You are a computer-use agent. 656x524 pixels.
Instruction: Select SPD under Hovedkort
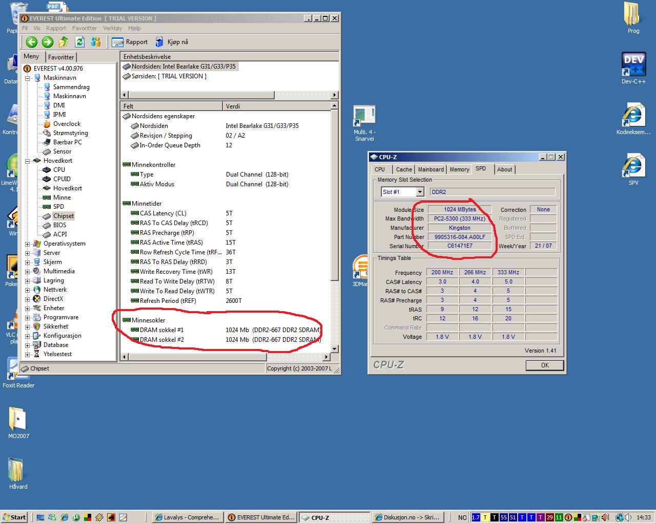58,207
